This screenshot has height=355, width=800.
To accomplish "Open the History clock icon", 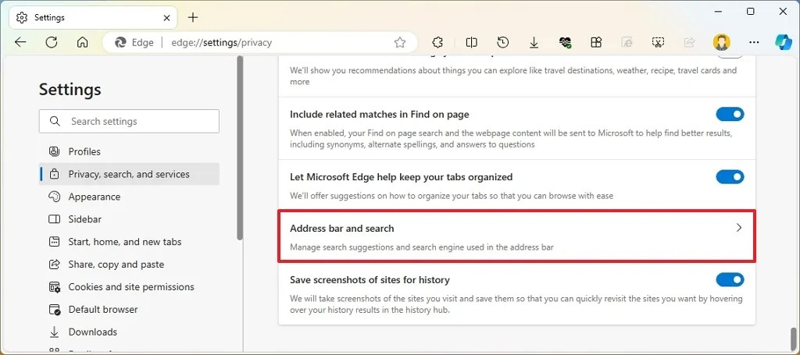I will point(502,43).
